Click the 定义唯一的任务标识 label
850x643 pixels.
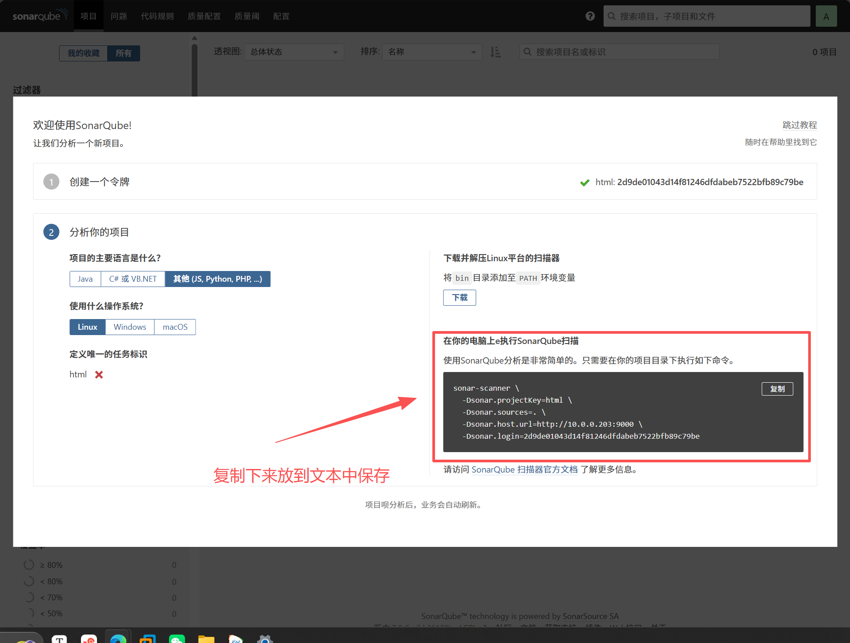tap(109, 354)
